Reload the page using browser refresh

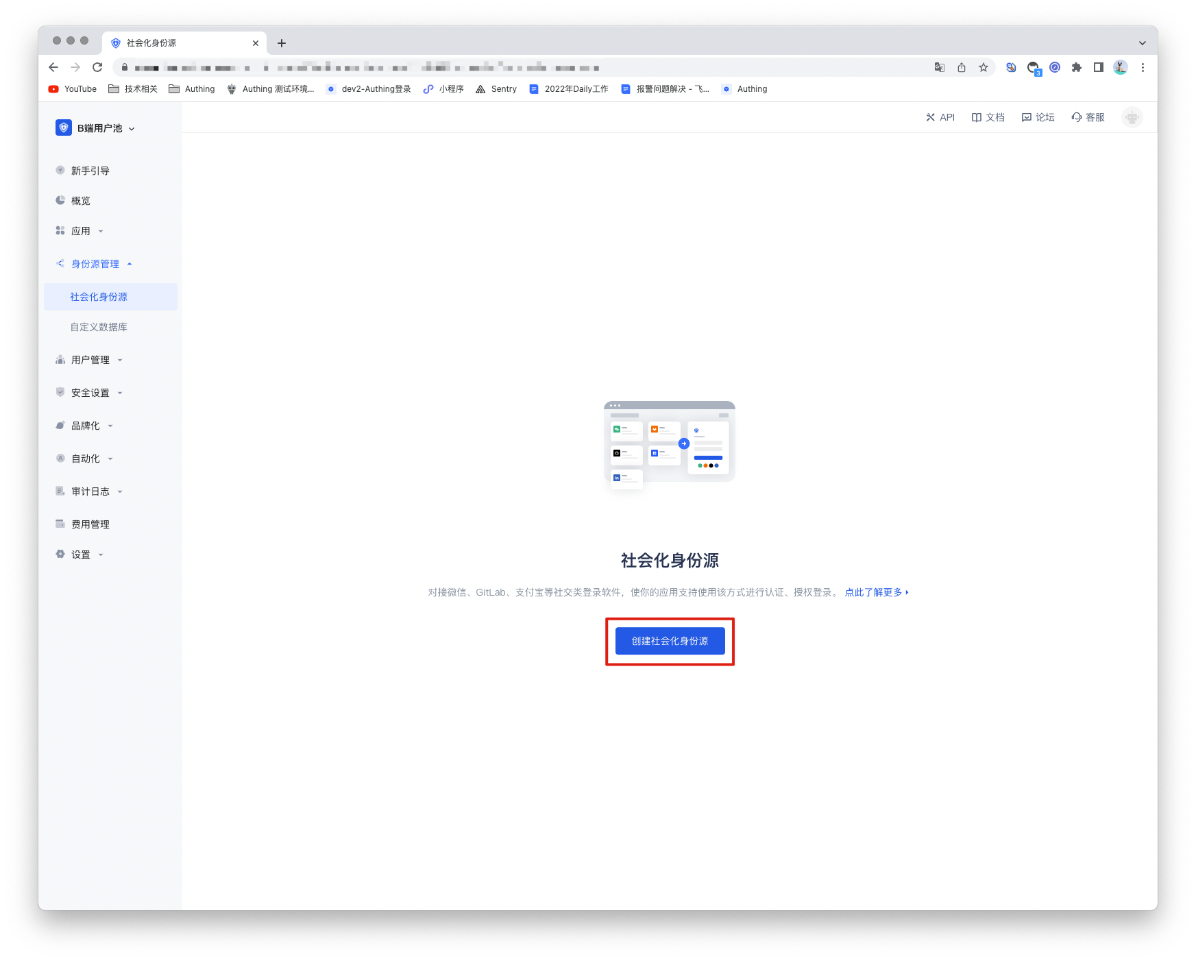point(97,67)
